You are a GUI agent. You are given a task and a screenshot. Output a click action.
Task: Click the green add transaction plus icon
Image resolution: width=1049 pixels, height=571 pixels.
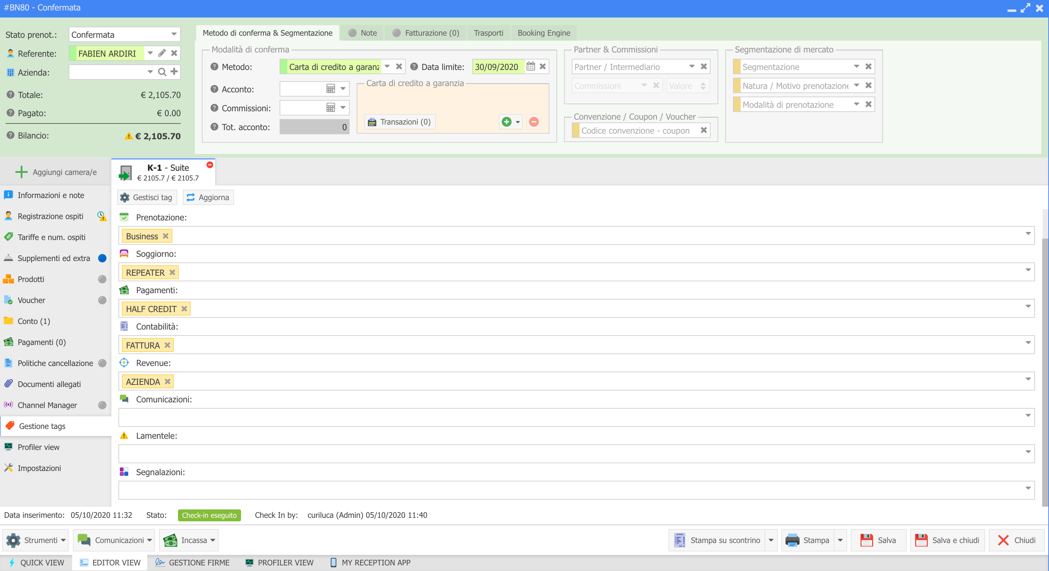(506, 122)
